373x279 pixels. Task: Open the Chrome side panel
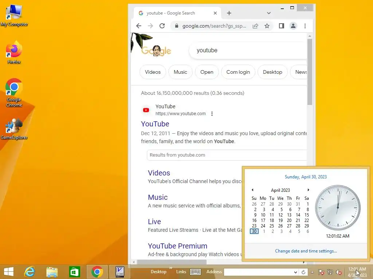[x=282, y=26]
